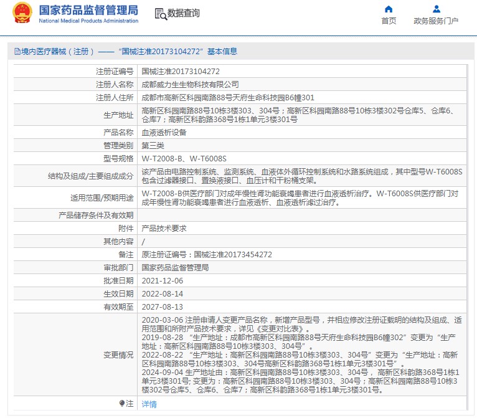Click expiry date 2027-08-13 value
The image size is (477, 418).
[162, 306]
